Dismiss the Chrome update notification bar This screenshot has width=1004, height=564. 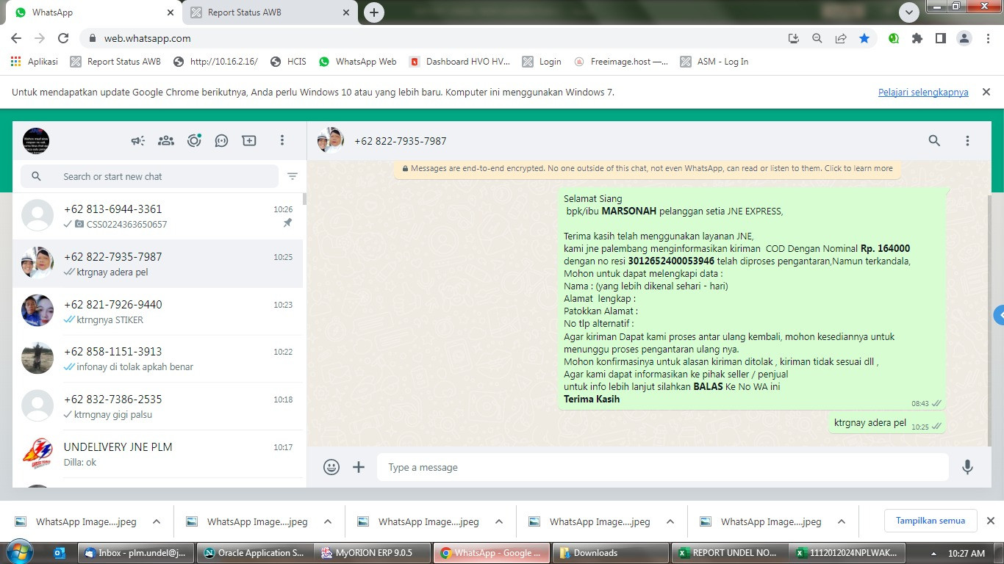point(986,92)
